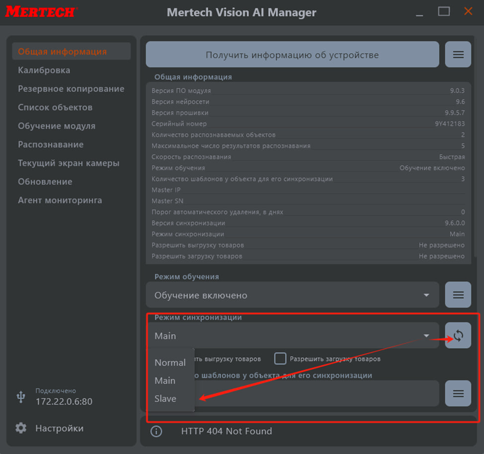Click the info icon in status bar
The width and height of the screenshot is (484, 454).
pos(156,431)
